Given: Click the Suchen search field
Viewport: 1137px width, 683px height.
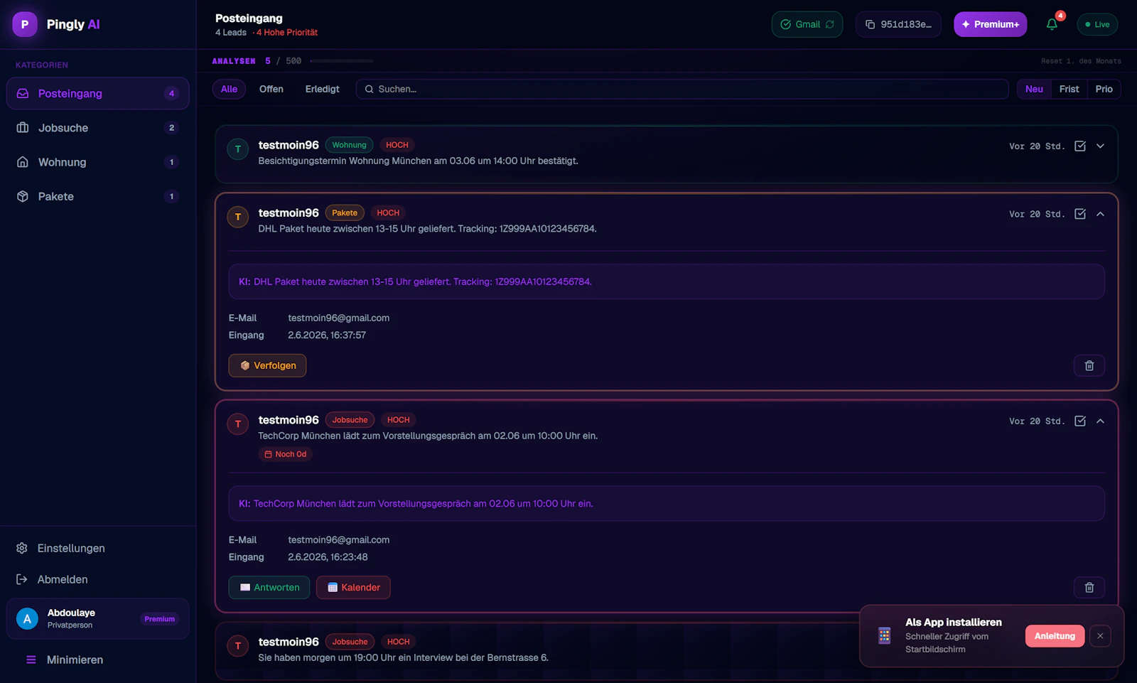Looking at the screenshot, I should coord(682,89).
